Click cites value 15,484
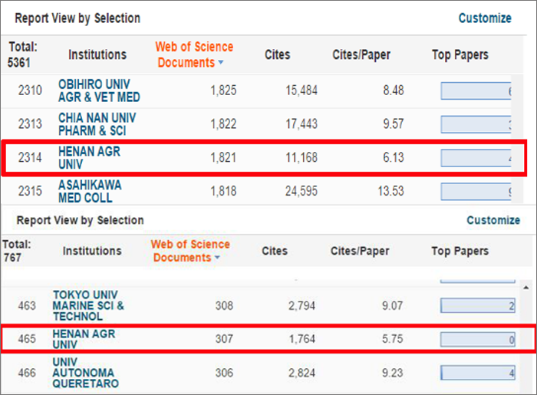 301,91
